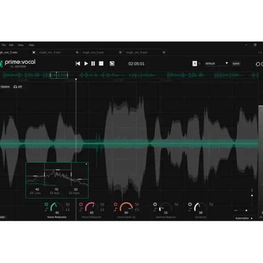Toggle Room Reduction power button
263x263 pixels.
click(81, 204)
